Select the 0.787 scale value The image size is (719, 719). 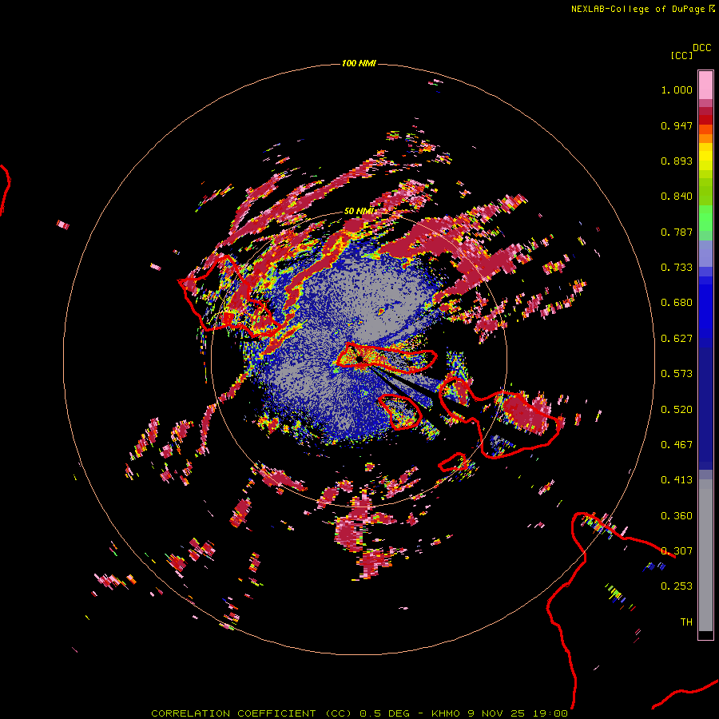pos(677,232)
